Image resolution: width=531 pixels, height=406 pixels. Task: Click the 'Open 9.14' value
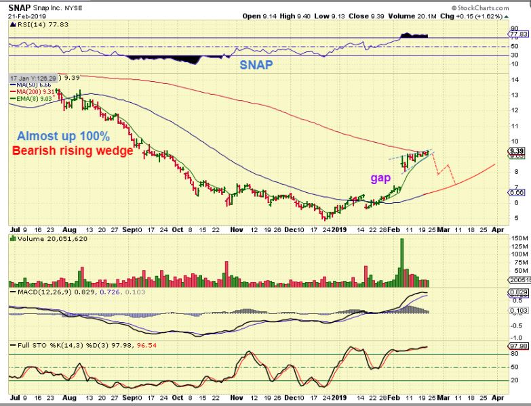pyautogui.click(x=260, y=16)
